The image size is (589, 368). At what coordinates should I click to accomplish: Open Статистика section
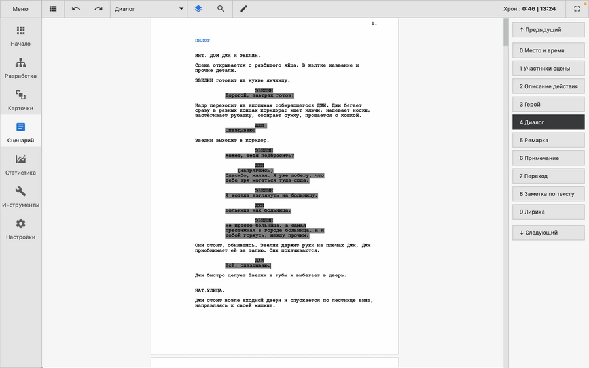(x=21, y=165)
